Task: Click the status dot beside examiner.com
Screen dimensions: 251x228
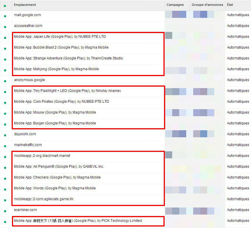Action: (5, 211)
